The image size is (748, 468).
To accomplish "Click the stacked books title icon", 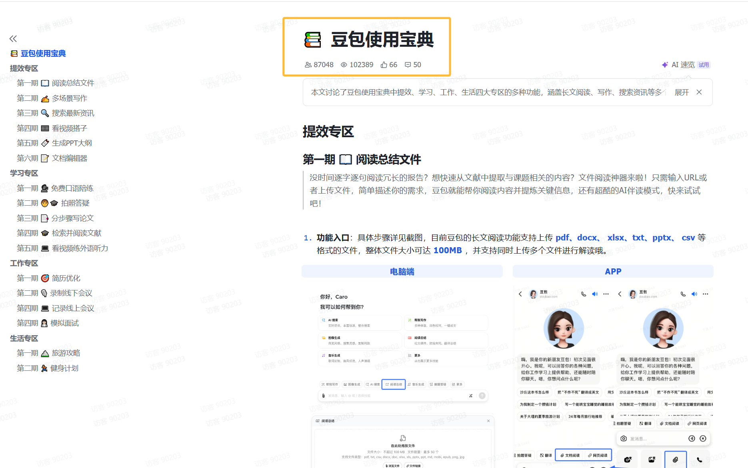I will click(x=312, y=40).
